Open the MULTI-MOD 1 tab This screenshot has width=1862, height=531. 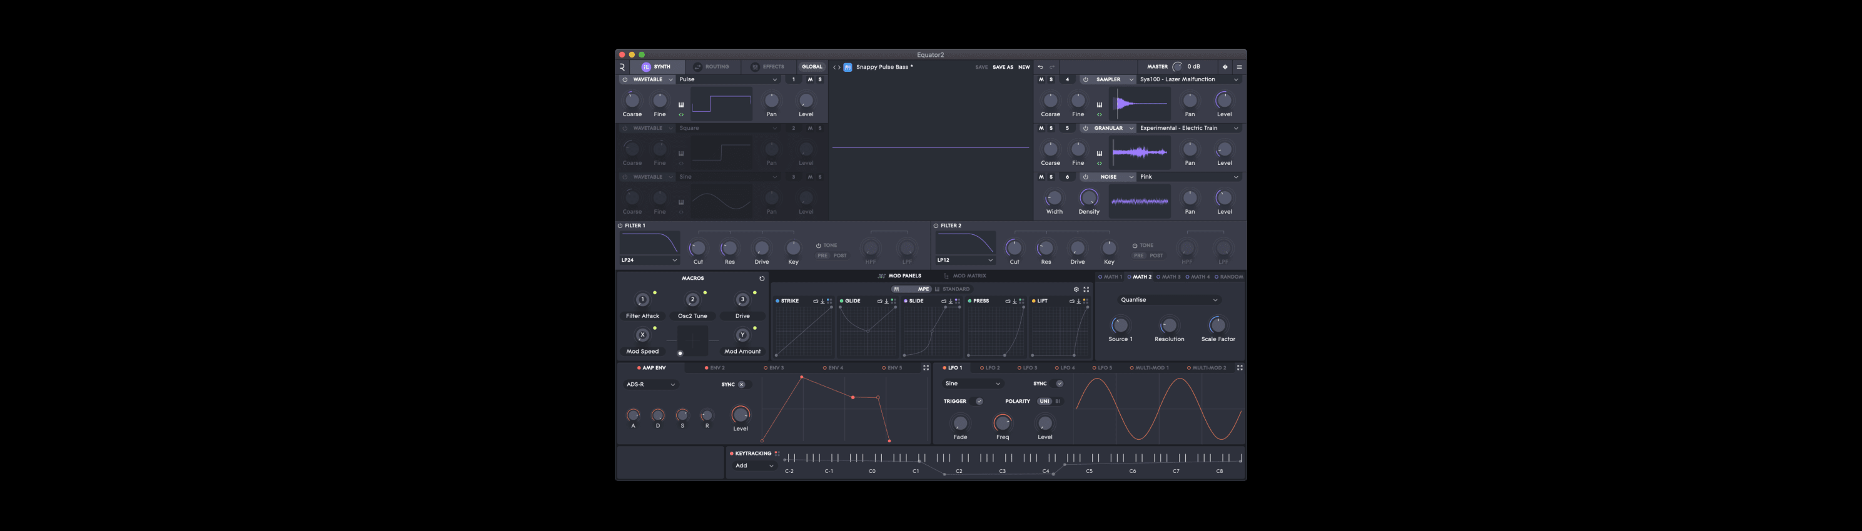coord(1148,368)
